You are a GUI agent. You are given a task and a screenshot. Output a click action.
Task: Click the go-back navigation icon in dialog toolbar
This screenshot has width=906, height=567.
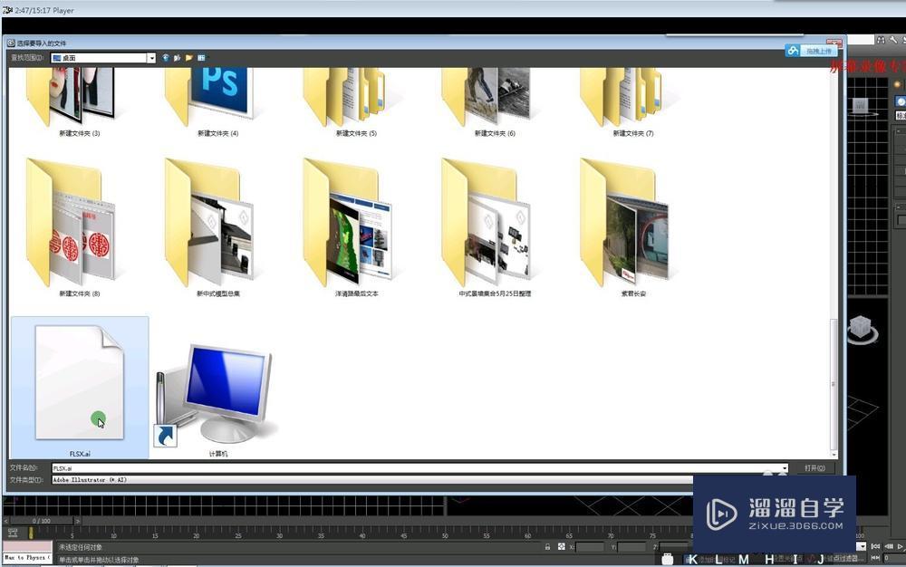point(166,58)
